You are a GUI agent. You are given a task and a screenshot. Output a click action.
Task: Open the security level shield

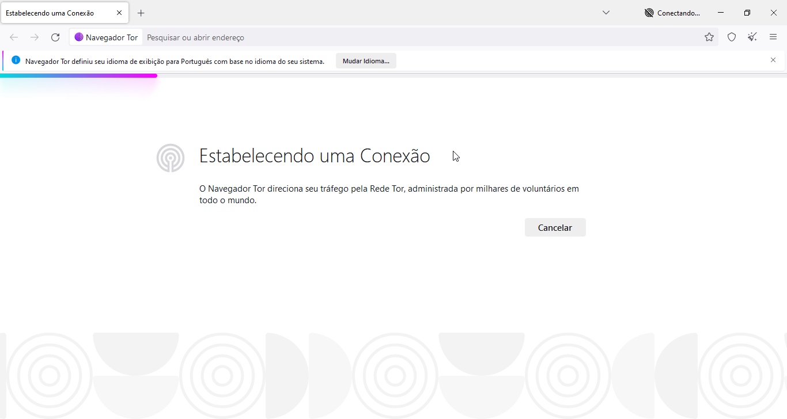pos(732,37)
